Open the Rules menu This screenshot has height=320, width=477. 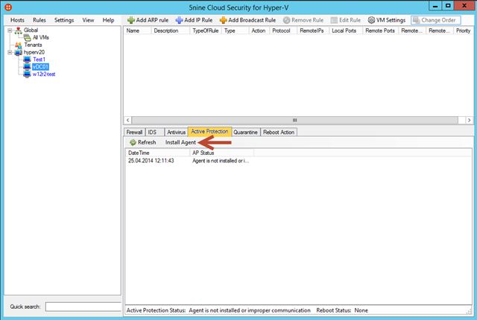coord(40,20)
